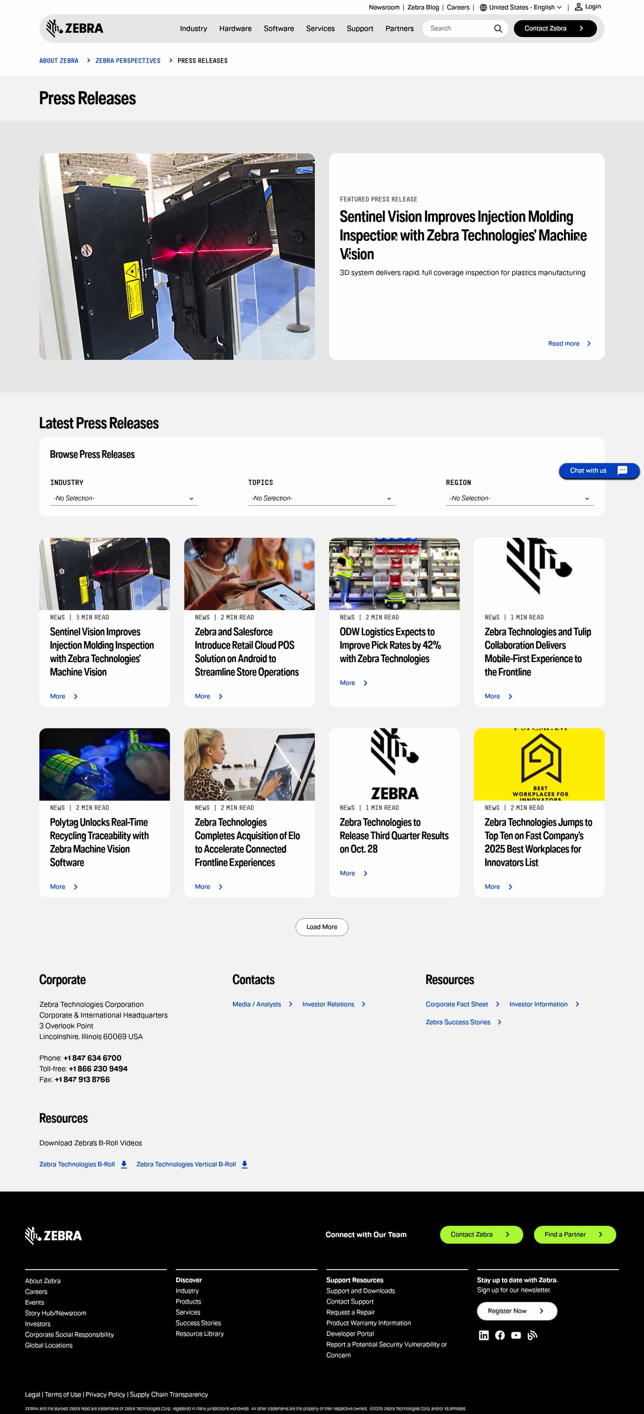Open the Terms of Use footer link
644x1414 pixels.
tap(63, 1394)
